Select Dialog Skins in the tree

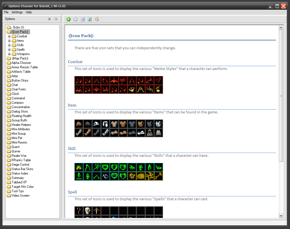(x=17, y=112)
